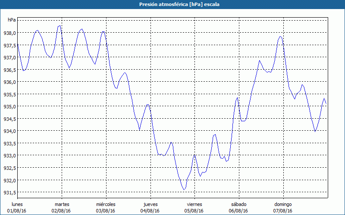Viewport: 345px width, 215px height.
Task: Click the 'domingo' day label
Action: pos(283,204)
